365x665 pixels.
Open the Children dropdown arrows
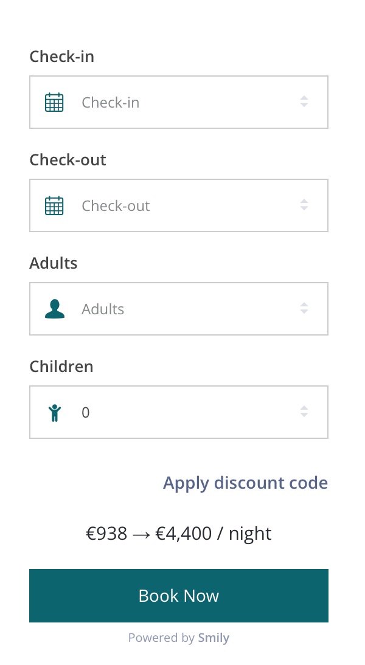(304, 412)
